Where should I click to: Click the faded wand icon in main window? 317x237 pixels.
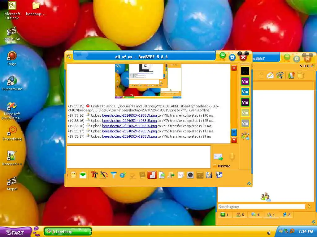coord(261,76)
